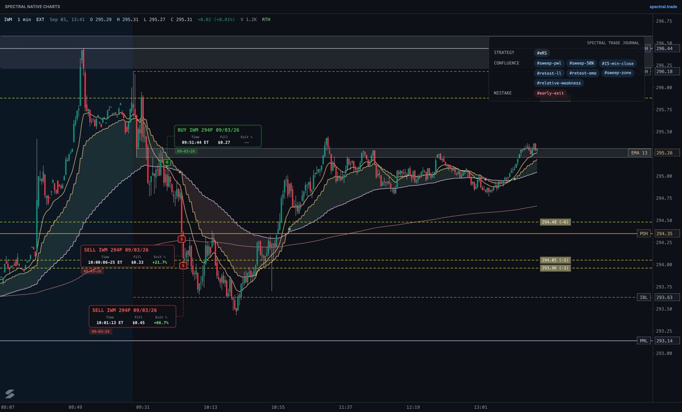Screen dimensions: 682x412
Task: Toggle the RTH session label
Action: [x=266, y=19]
